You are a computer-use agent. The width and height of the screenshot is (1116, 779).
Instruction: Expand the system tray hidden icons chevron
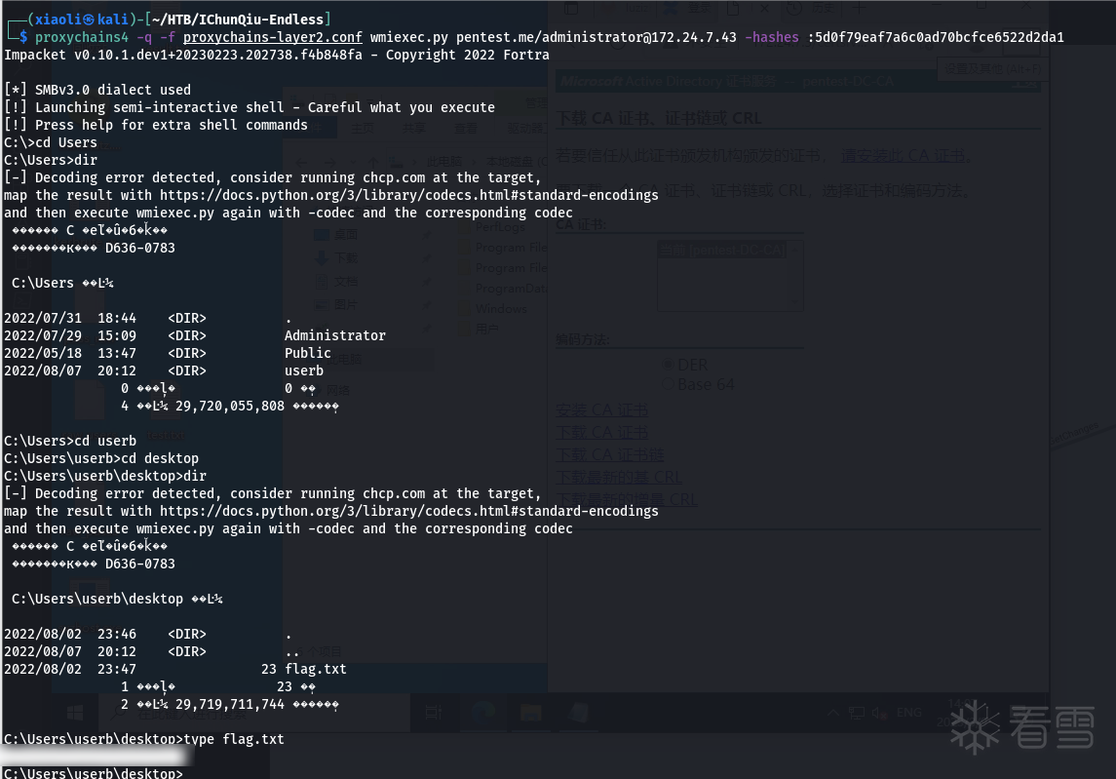point(832,713)
